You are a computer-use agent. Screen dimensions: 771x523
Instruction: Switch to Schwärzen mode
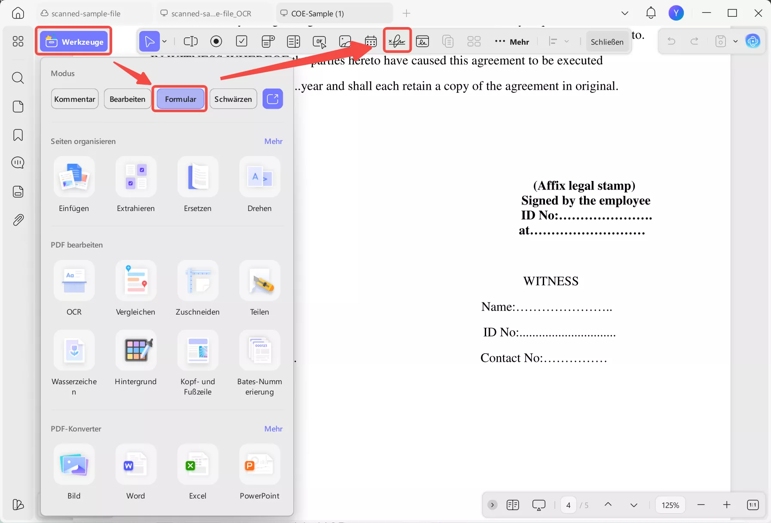coord(233,98)
